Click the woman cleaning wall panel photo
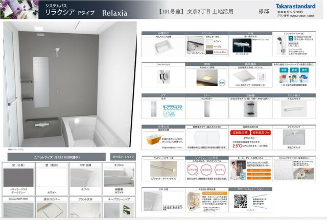Viewport: 327px width, 220px height. [x=238, y=169]
